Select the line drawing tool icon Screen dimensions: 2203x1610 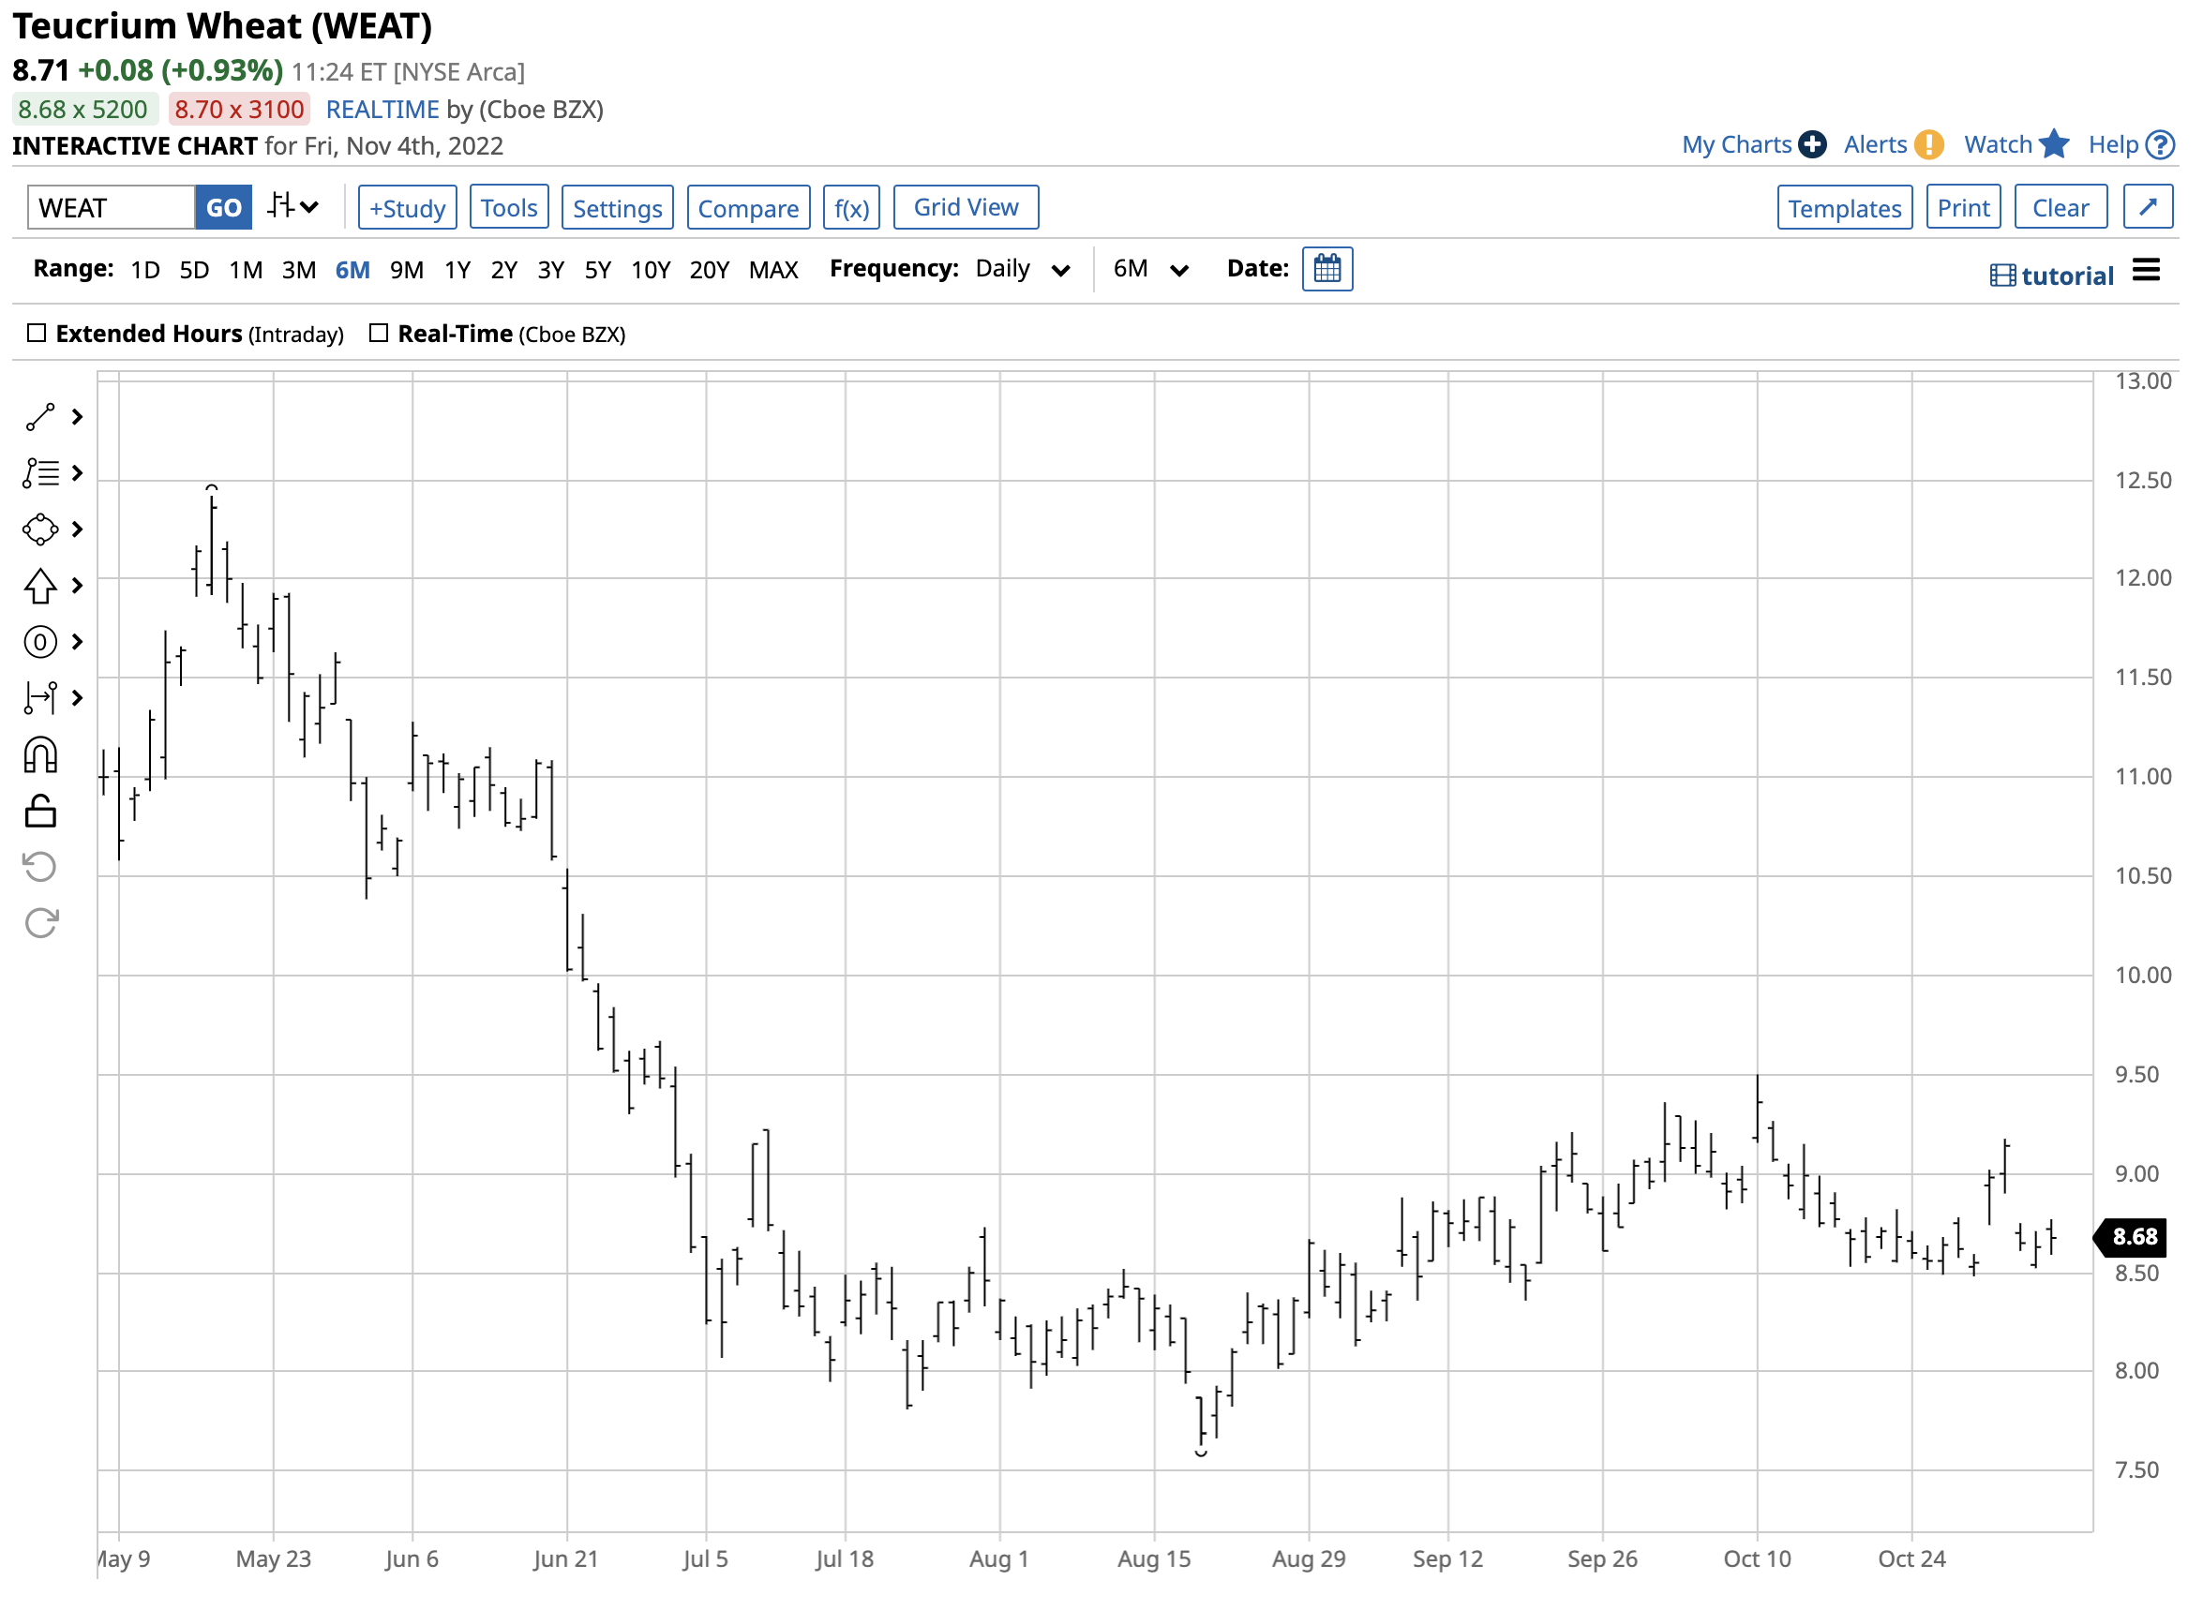(40, 418)
